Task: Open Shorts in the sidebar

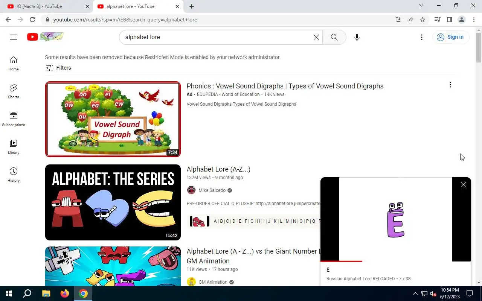Action: 14,91
